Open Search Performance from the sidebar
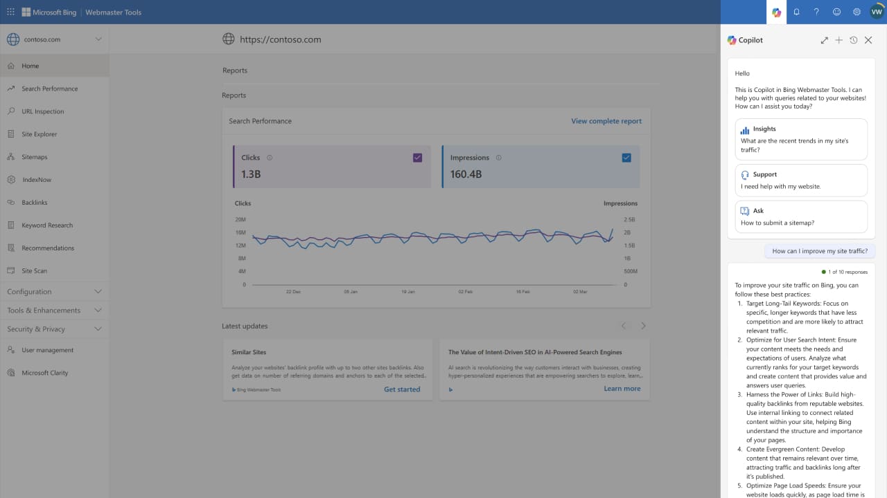Viewport: 887px width, 498px height. tap(55, 89)
